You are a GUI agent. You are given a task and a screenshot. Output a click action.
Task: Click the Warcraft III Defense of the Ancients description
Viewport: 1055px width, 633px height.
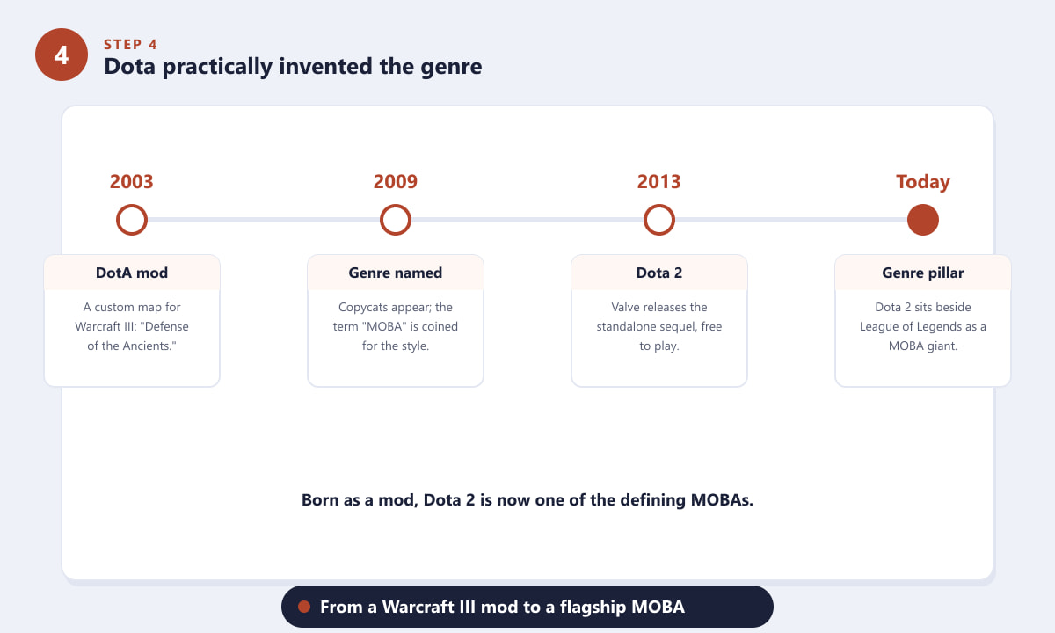[132, 326]
